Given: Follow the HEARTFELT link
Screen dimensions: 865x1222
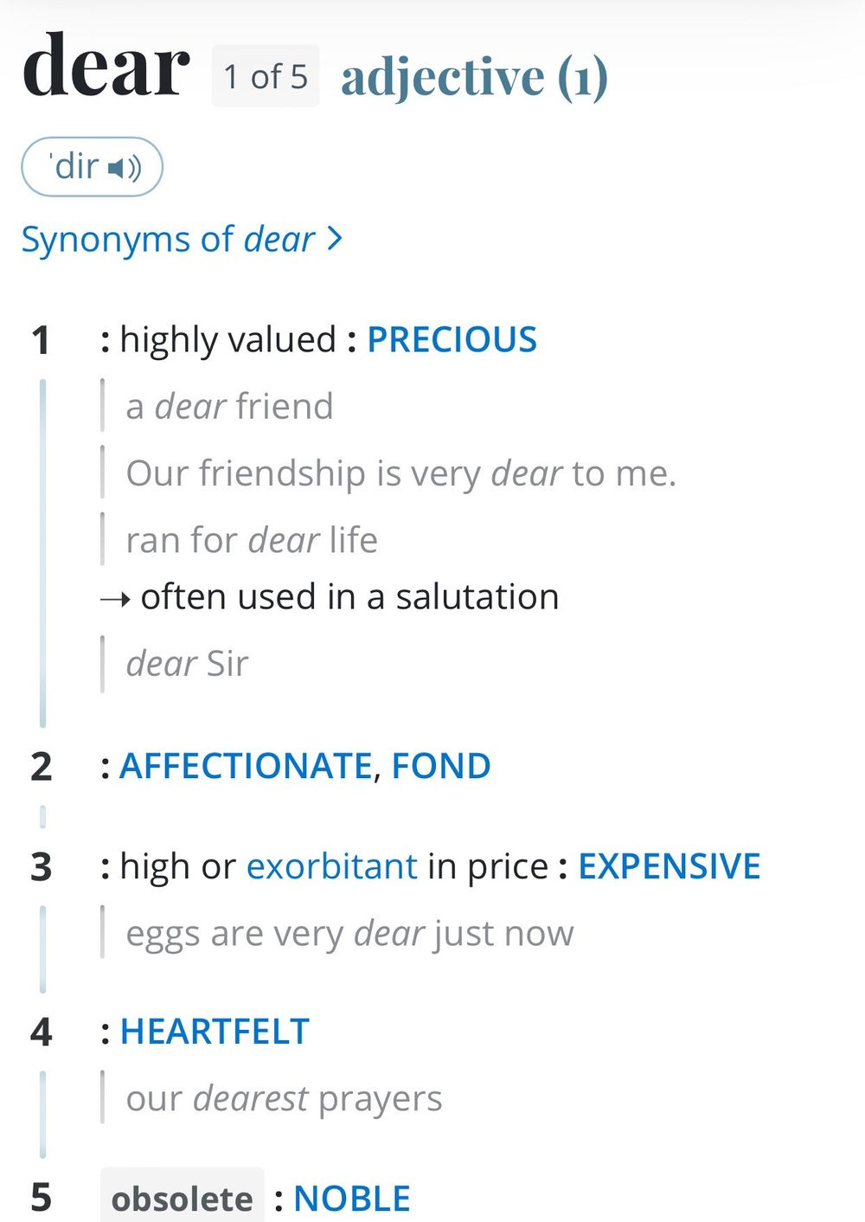Looking at the screenshot, I should pyautogui.click(x=215, y=1032).
